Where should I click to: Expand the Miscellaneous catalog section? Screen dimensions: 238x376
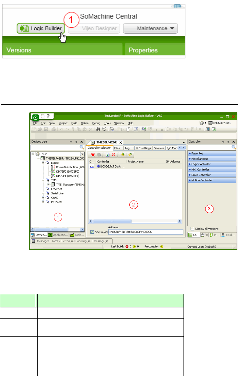coord(212,159)
